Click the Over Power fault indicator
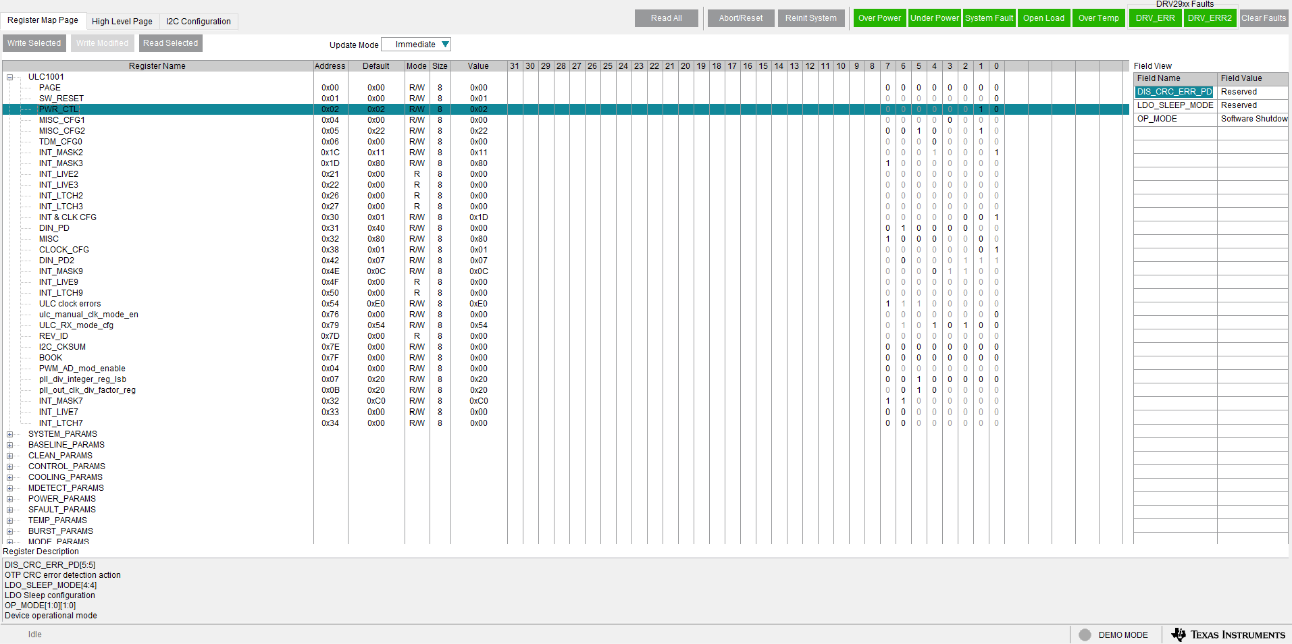 click(x=879, y=18)
